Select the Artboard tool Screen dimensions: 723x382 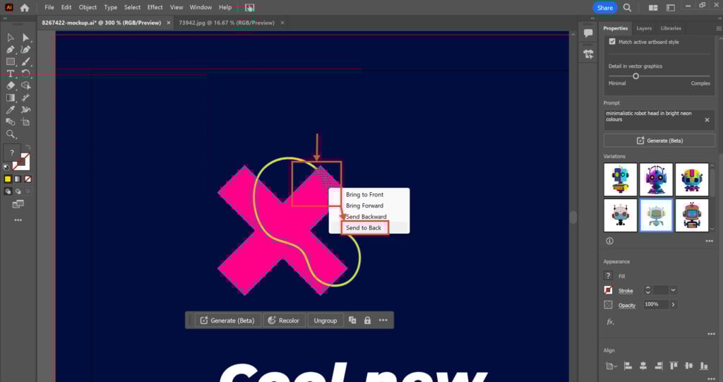(x=26, y=121)
